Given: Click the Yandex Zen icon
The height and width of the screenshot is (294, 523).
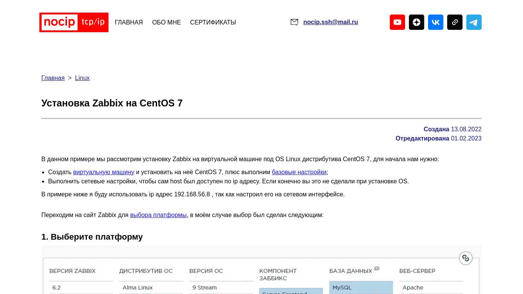Looking at the screenshot, I should [416, 22].
